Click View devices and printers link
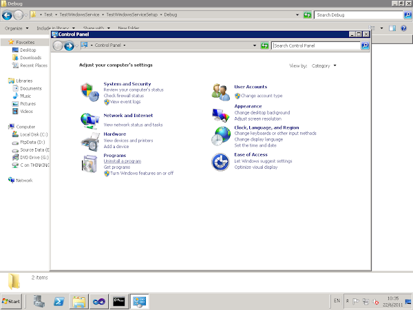This screenshot has width=413, height=310. coord(128,141)
